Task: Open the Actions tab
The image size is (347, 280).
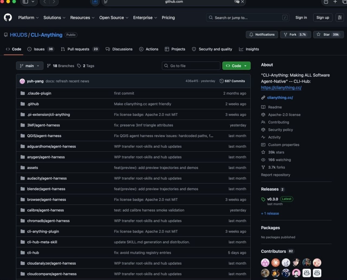Action: coord(149,49)
